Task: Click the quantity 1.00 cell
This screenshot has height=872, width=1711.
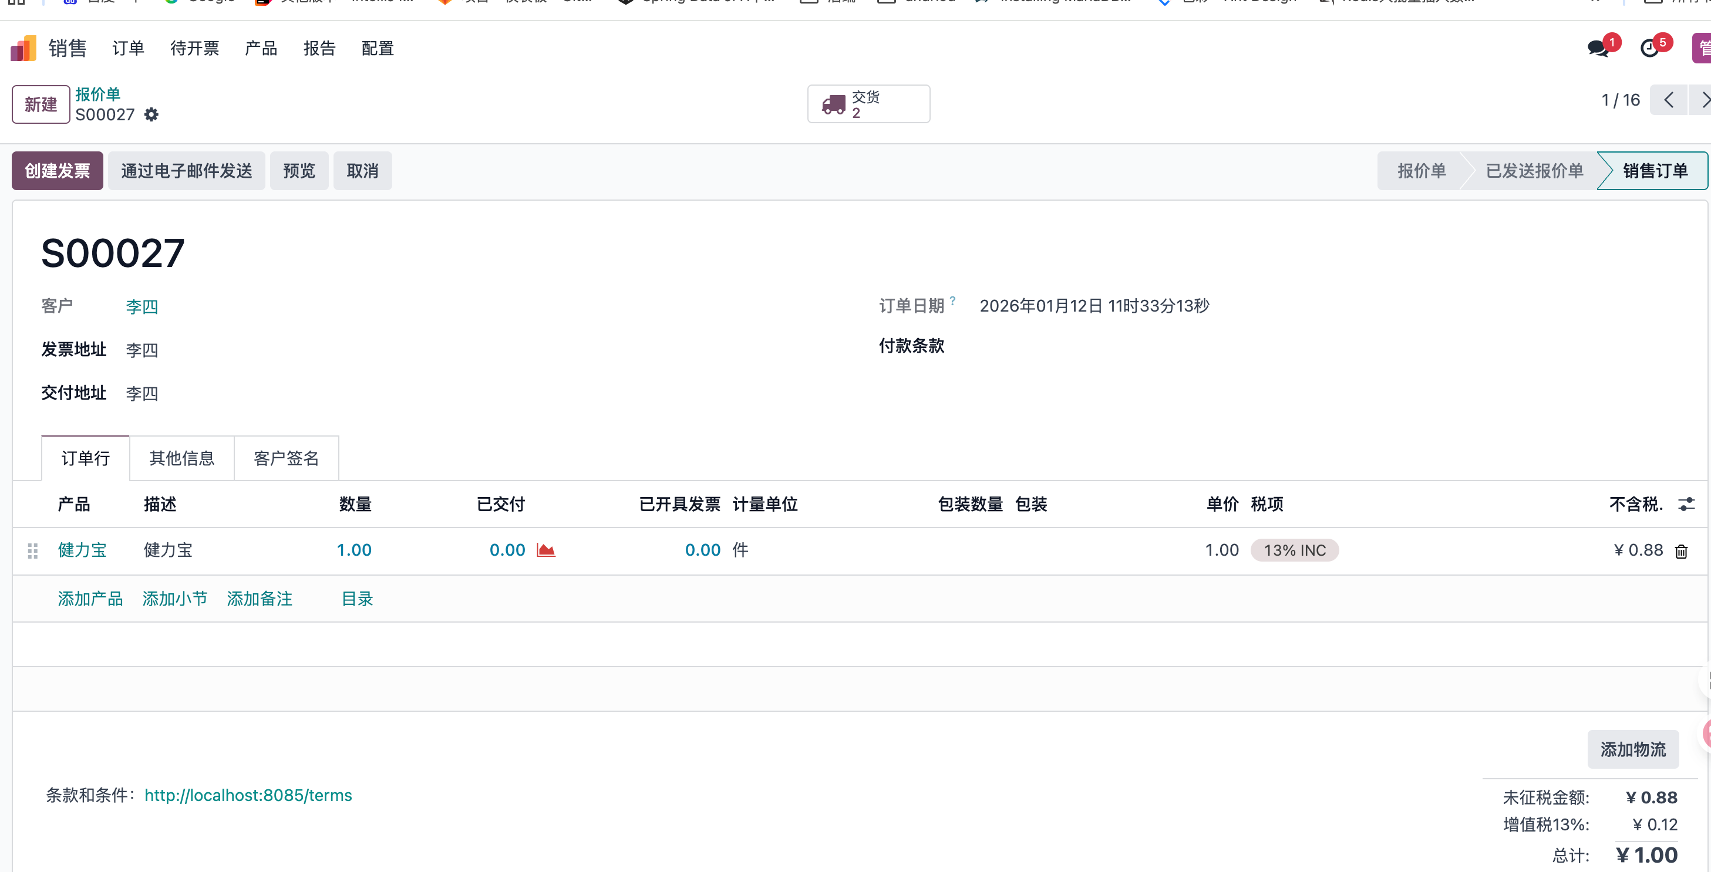Action: (x=354, y=550)
